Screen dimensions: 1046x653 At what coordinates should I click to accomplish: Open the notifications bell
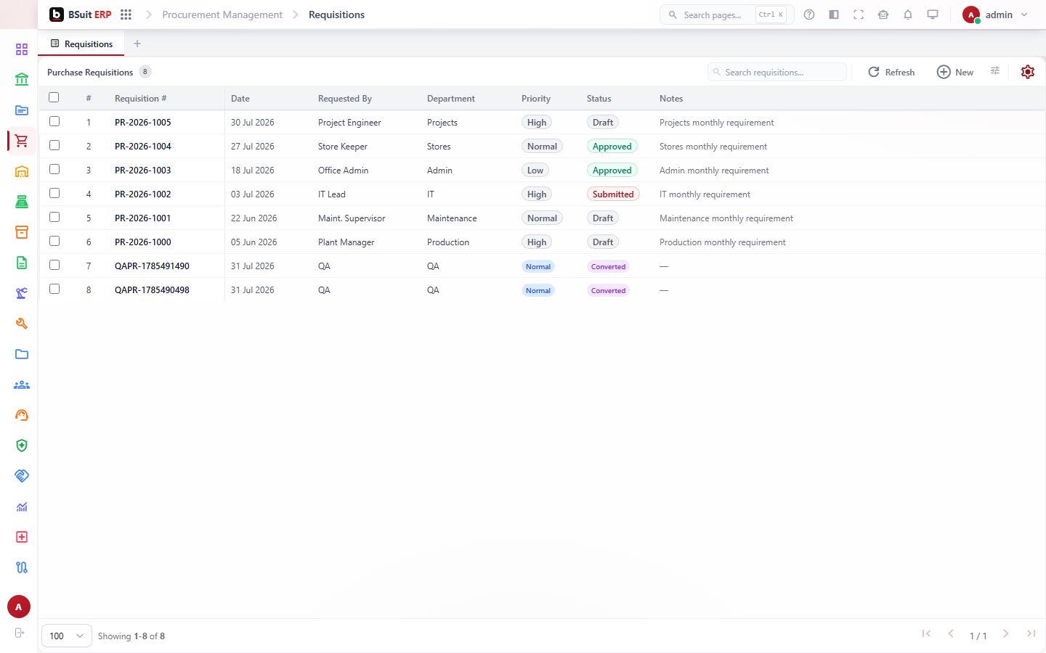(x=908, y=15)
